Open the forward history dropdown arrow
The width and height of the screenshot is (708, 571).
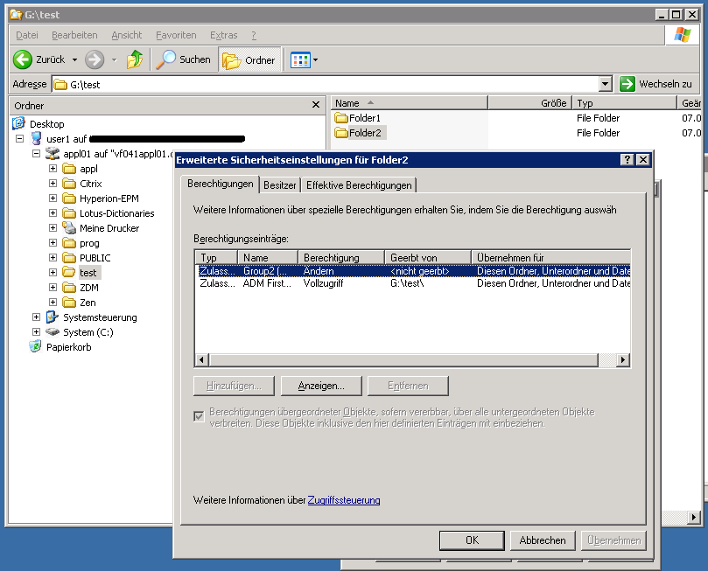click(x=115, y=59)
